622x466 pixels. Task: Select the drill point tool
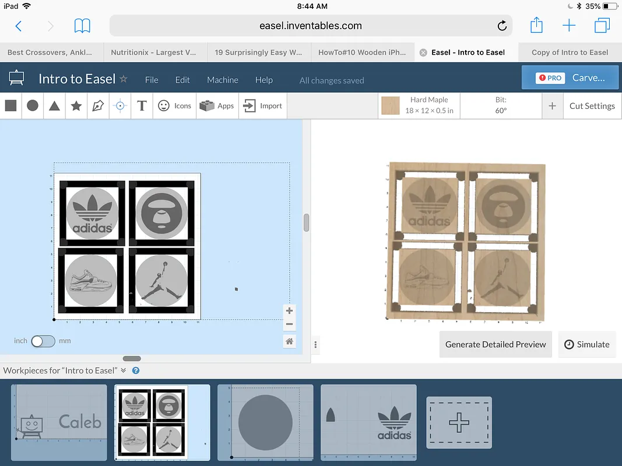click(120, 106)
